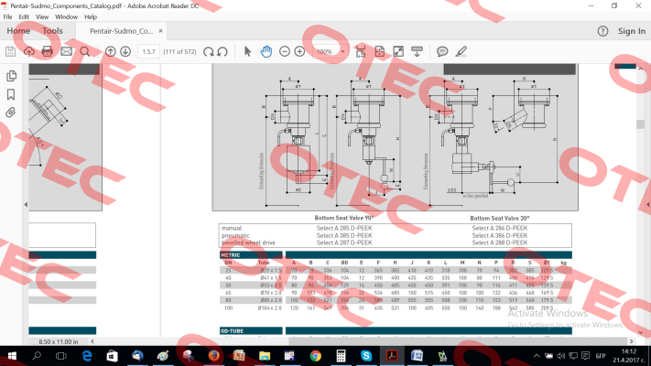Click 'Select A 386 D-PEEK' text
Image resolution: width=651 pixels, height=366 pixels.
[x=499, y=235]
